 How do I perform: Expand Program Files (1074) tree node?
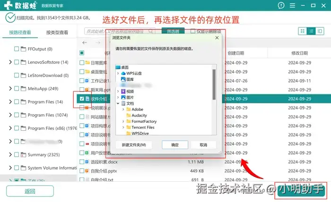pyautogui.click(x=10, y=115)
